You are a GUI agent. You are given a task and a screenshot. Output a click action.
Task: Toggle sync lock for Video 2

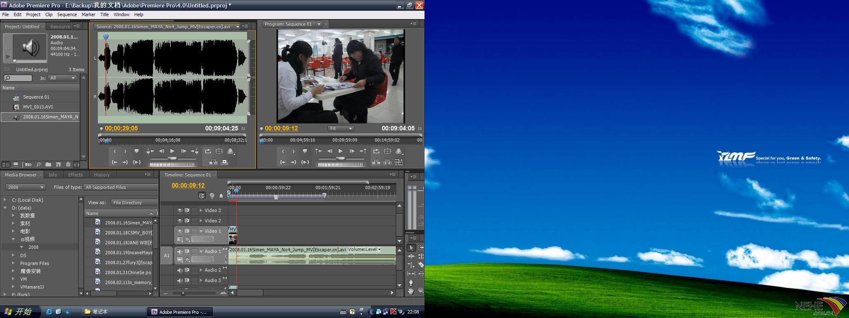[187, 221]
